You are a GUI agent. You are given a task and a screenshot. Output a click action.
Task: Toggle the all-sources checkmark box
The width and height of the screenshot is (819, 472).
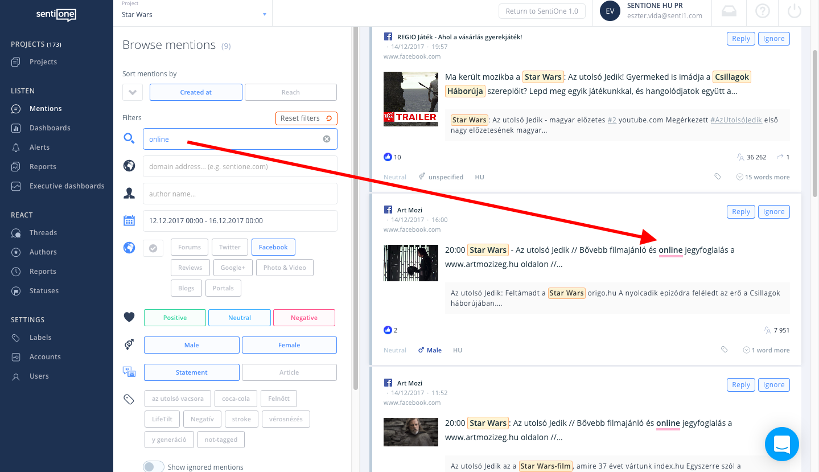click(x=153, y=248)
